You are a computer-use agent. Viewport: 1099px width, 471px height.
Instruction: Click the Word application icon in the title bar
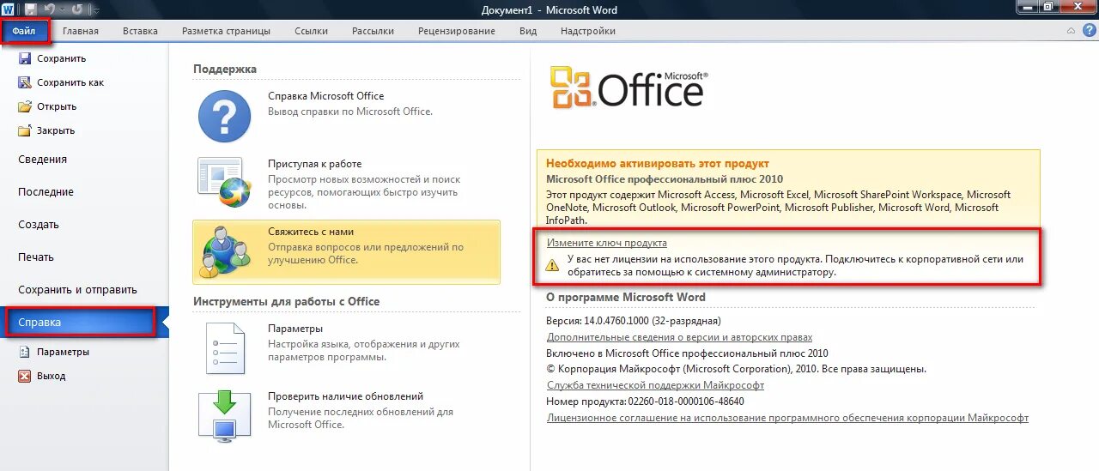[8, 9]
